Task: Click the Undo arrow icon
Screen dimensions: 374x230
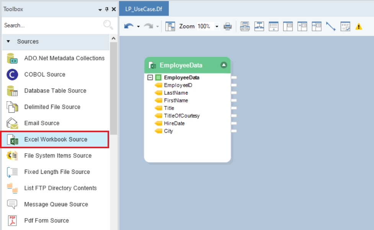Action: click(x=129, y=26)
